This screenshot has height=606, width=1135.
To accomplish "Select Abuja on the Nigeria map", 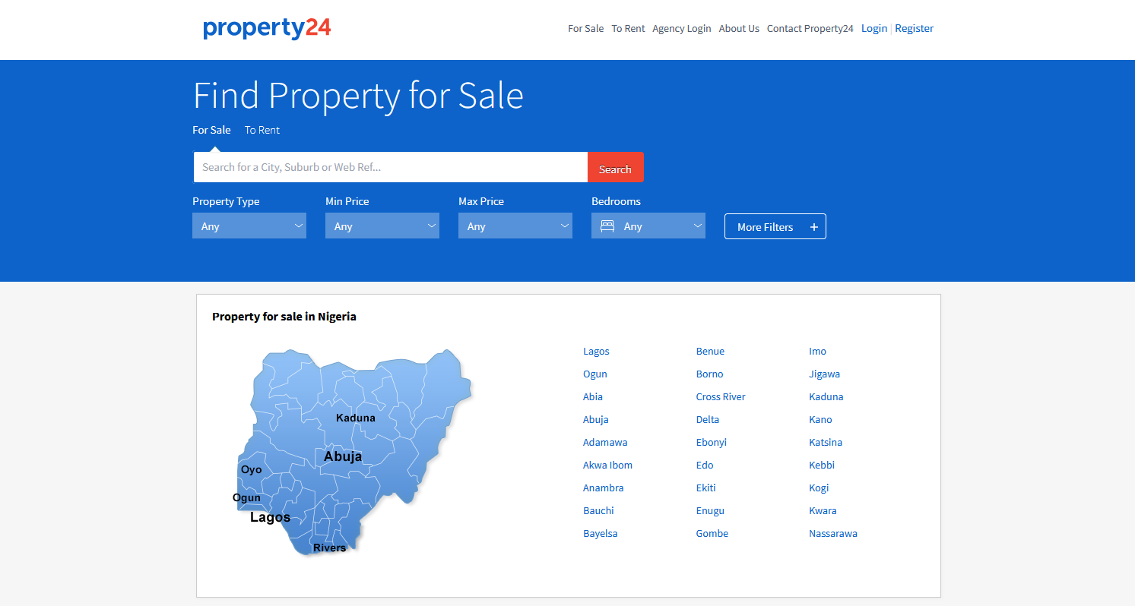I will click(x=344, y=456).
